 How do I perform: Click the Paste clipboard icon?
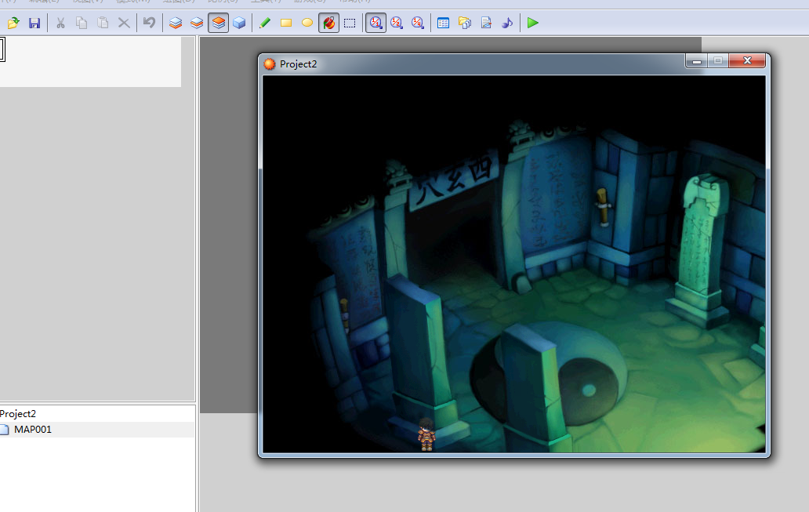(x=103, y=23)
